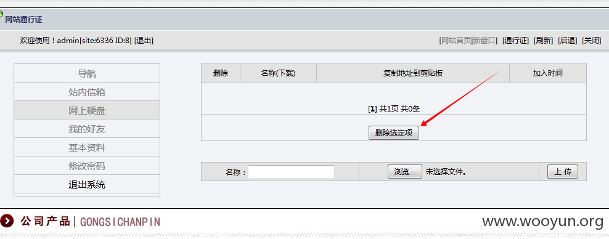Choose 退出系统 in sidebar
This screenshot has width=609, height=239.
[87, 185]
